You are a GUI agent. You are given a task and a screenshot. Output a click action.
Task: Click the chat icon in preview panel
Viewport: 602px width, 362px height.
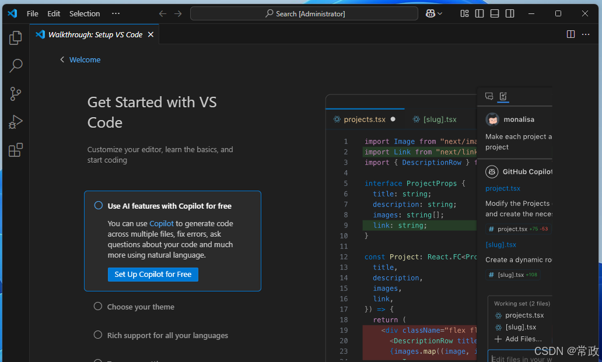tap(489, 96)
